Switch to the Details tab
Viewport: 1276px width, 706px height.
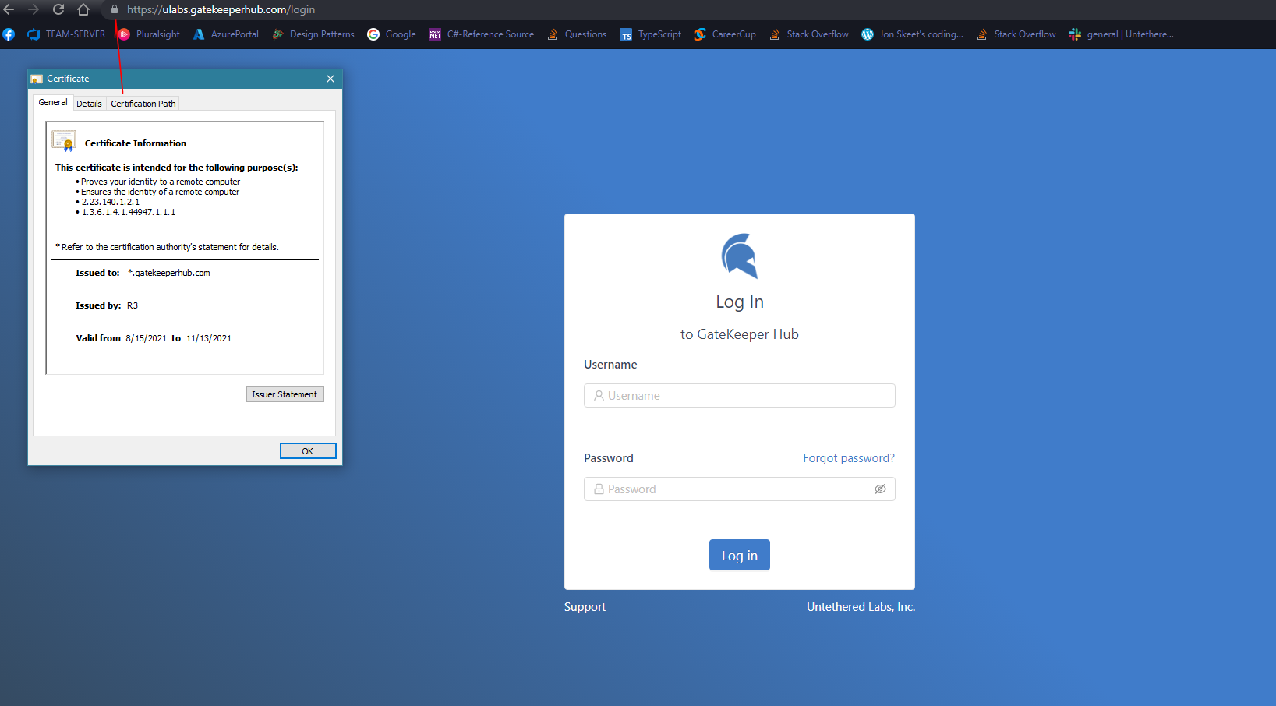89,104
